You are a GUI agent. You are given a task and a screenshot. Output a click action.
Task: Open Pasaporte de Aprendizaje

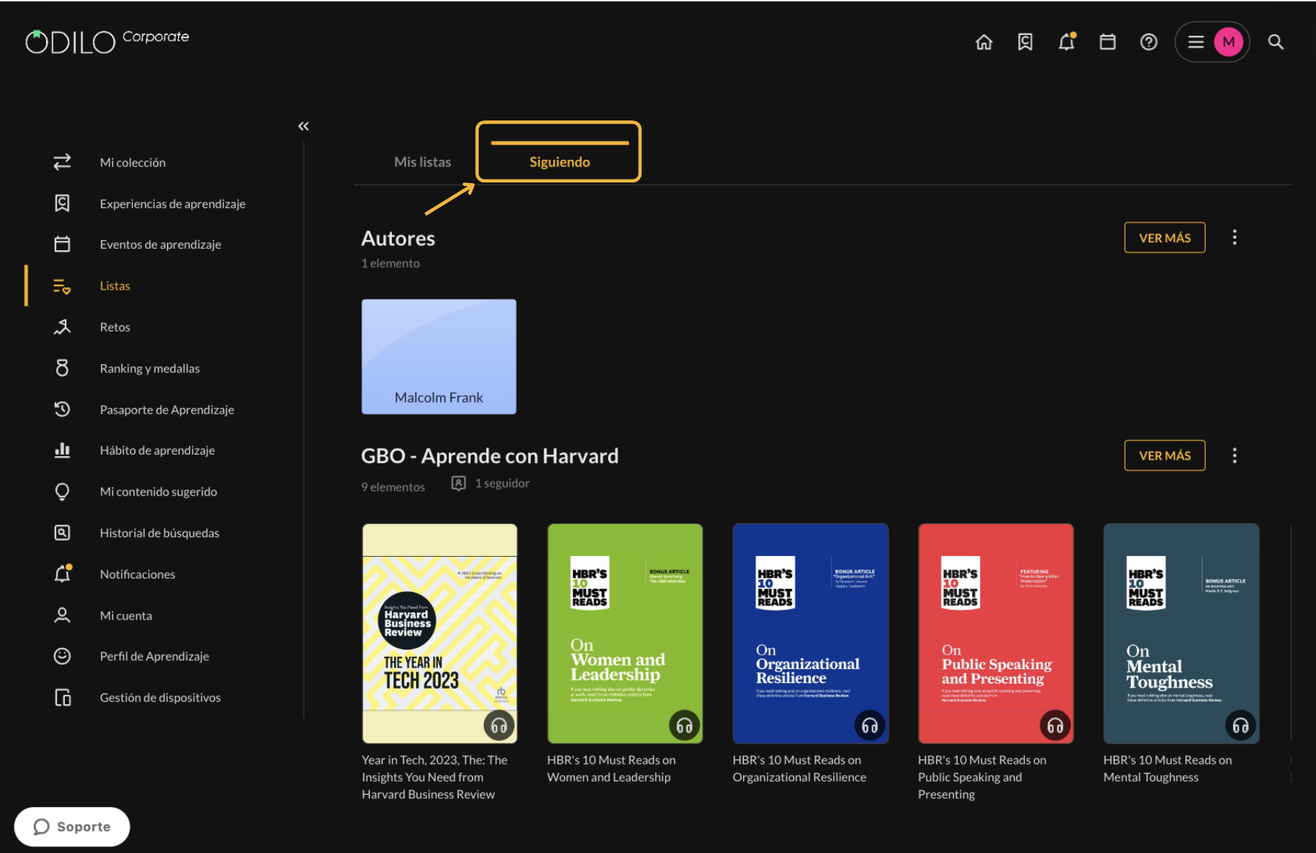pyautogui.click(x=167, y=409)
